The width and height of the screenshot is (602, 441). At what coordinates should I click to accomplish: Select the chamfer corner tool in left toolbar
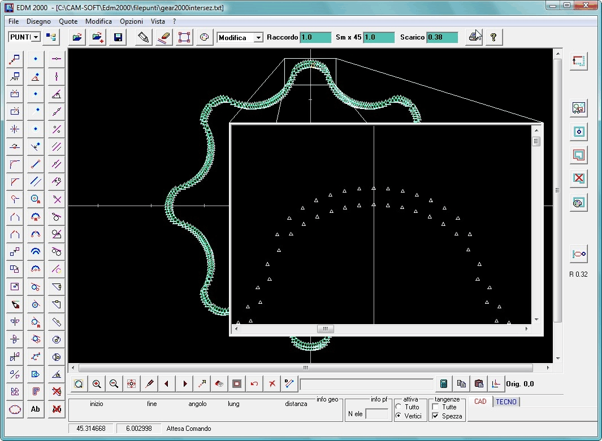[15, 181]
